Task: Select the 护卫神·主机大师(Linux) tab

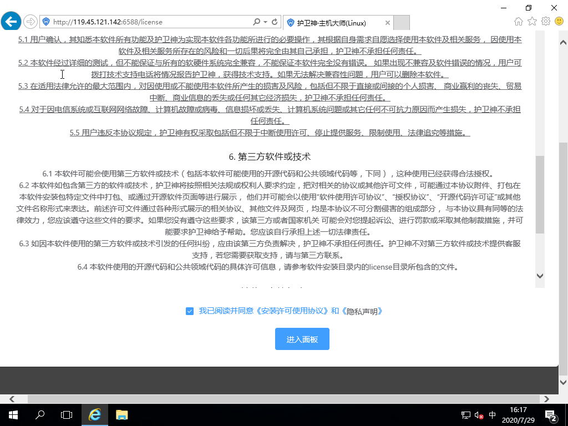Action: 338,23
